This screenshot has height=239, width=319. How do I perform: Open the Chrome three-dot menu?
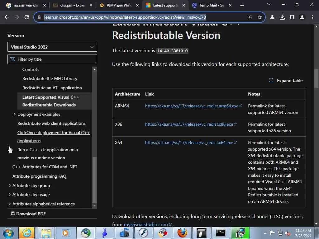click(x=312, y=17)
